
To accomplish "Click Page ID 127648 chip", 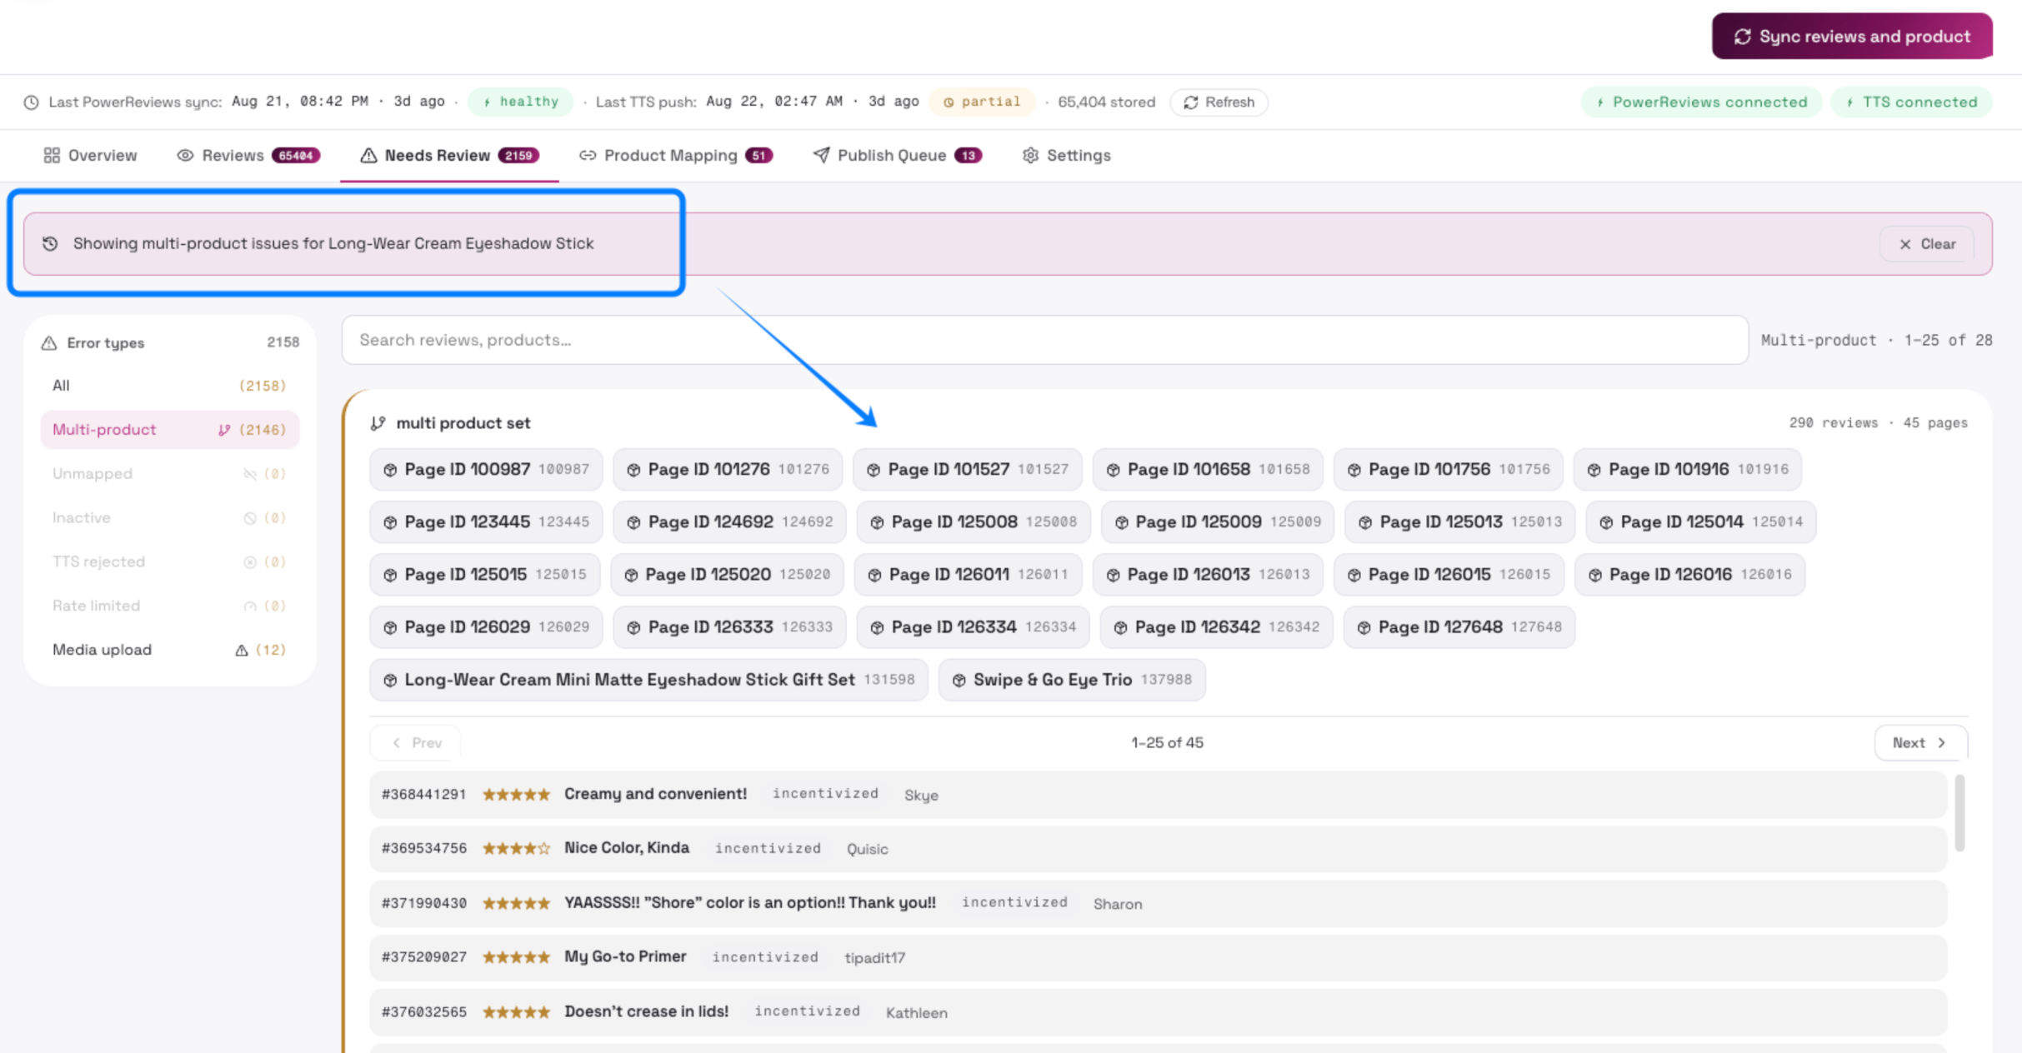I will click(1459, 627).
